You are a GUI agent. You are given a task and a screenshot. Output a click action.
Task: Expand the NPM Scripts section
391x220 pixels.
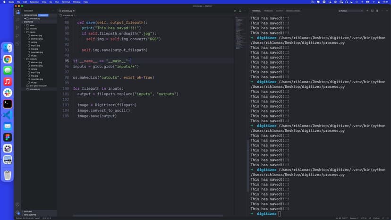[x=30, y=215]
